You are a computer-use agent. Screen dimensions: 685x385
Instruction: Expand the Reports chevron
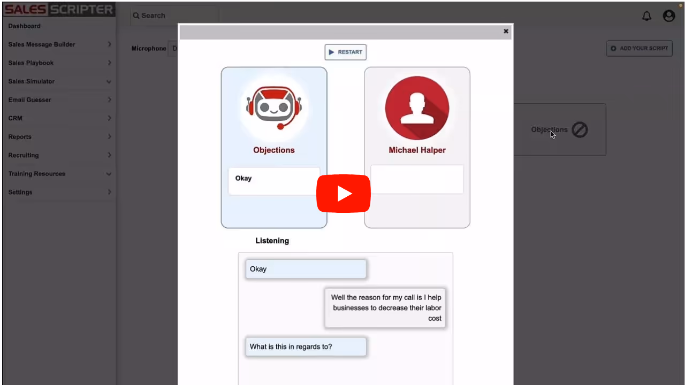pyautogui.click(x=109, y=136)
